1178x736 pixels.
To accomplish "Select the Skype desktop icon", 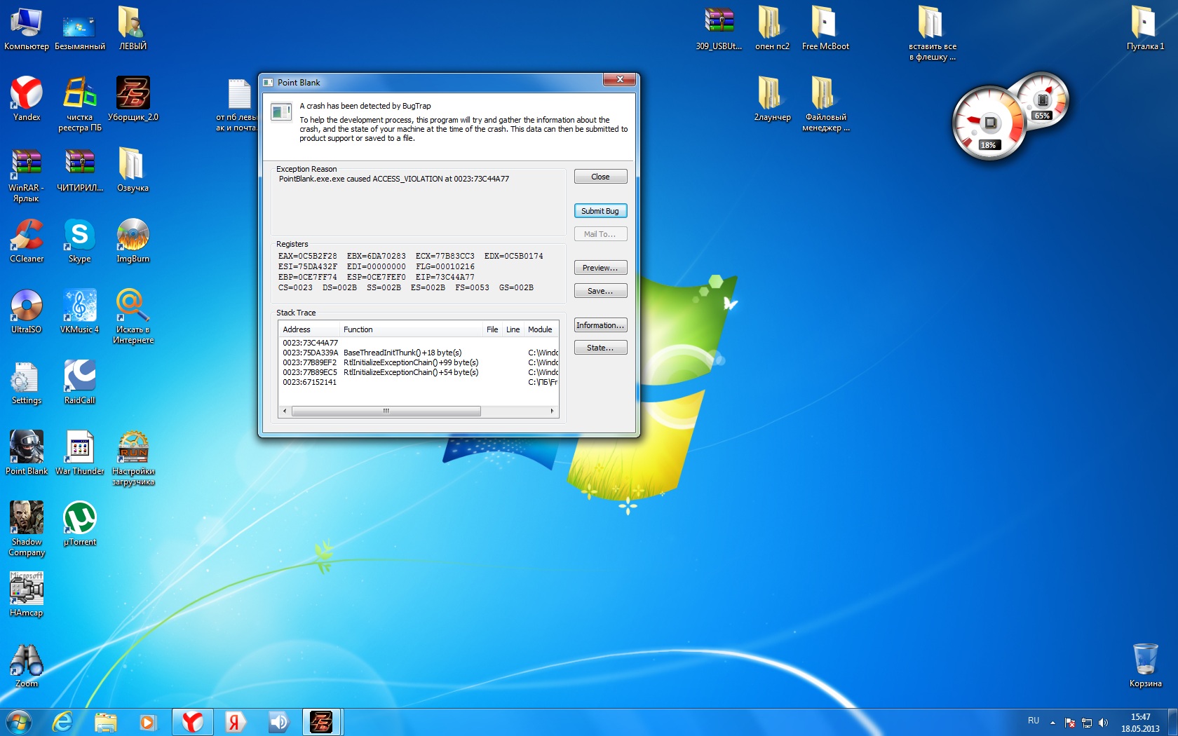I will [79, 240].
